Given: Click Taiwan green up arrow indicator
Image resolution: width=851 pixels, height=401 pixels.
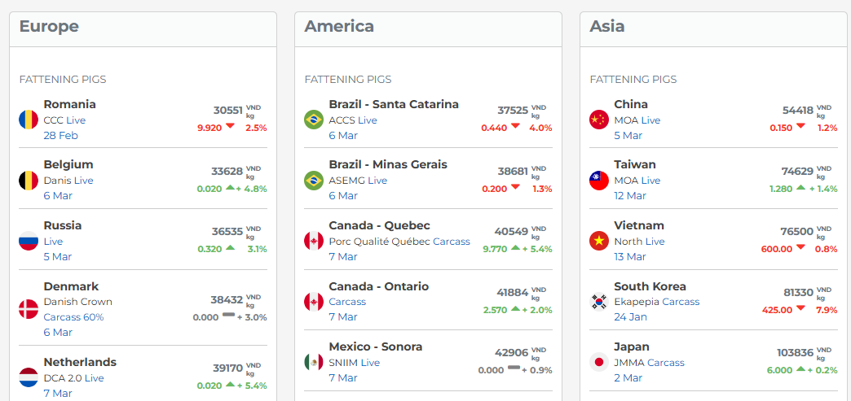Looking at the screenshot, I should coord(801,188).
